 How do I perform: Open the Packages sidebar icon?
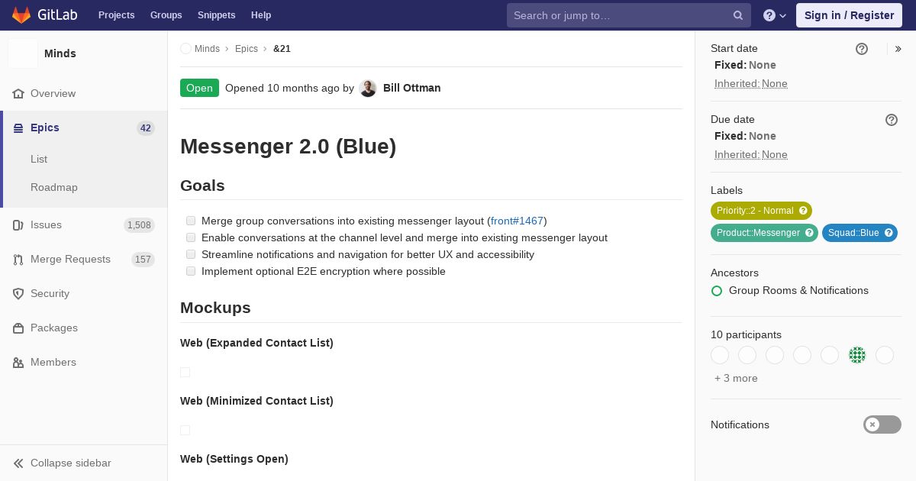click(18, 328)
